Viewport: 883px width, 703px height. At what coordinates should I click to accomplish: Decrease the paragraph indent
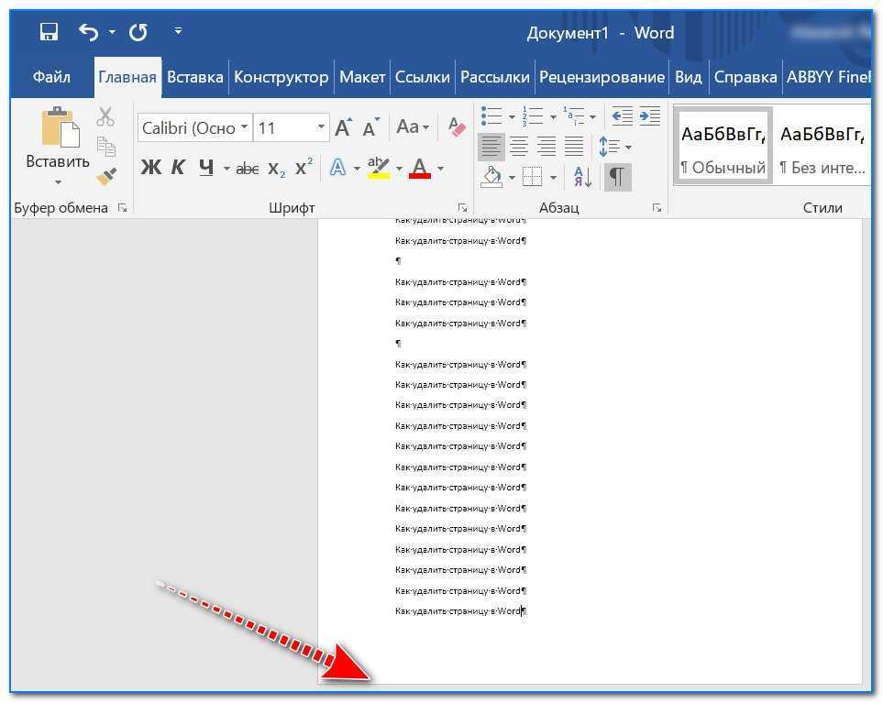623,116
